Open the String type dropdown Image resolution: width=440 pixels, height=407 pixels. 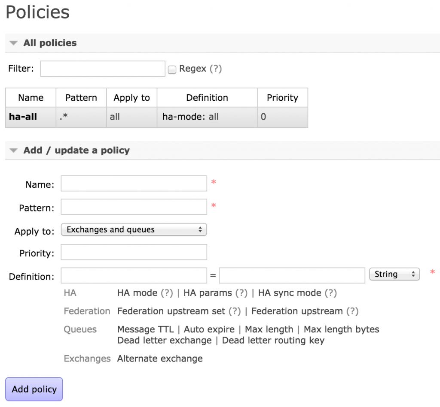[x=394, y=274]
